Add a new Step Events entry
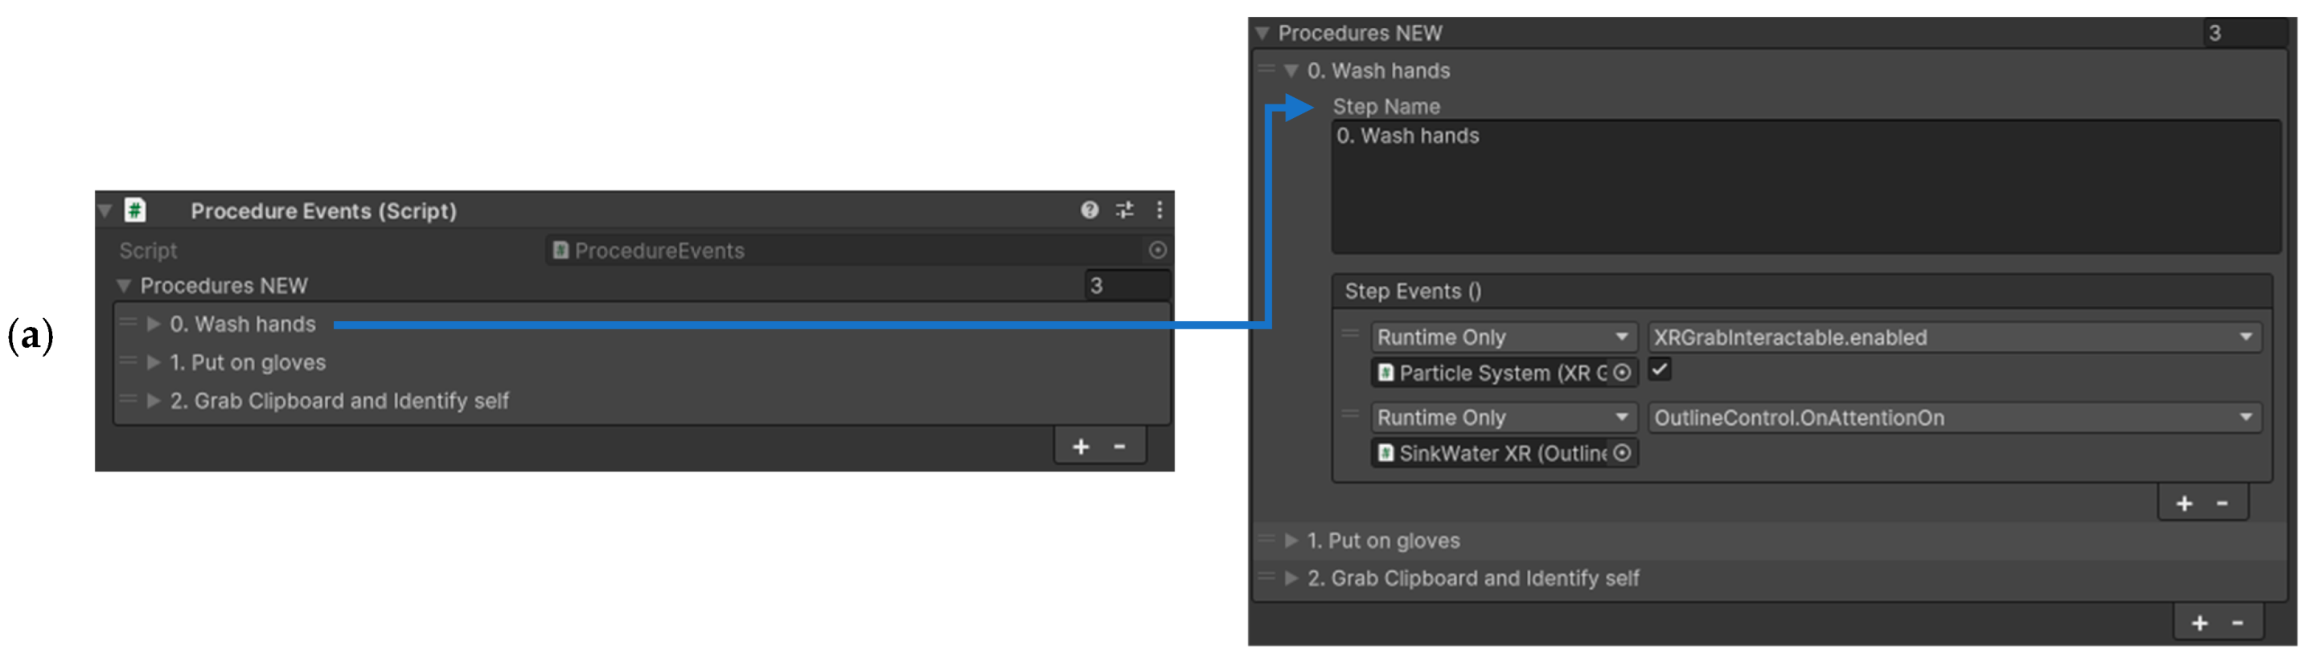 click(2184, 504)
